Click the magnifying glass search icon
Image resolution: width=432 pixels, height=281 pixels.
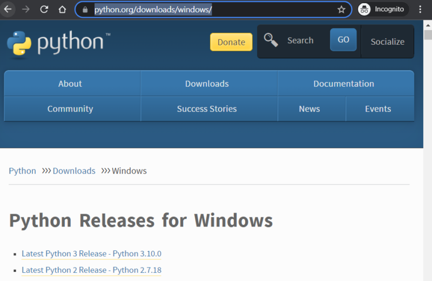tap(271, 40)
